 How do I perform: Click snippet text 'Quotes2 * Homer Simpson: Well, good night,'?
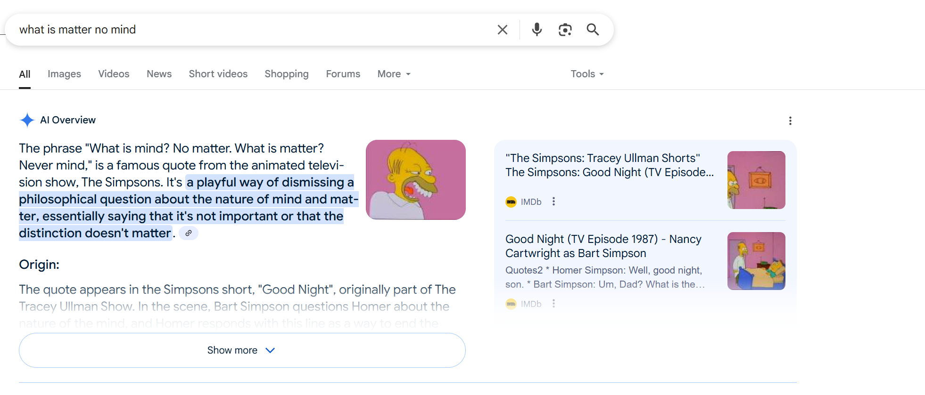[x=603, y=270]
